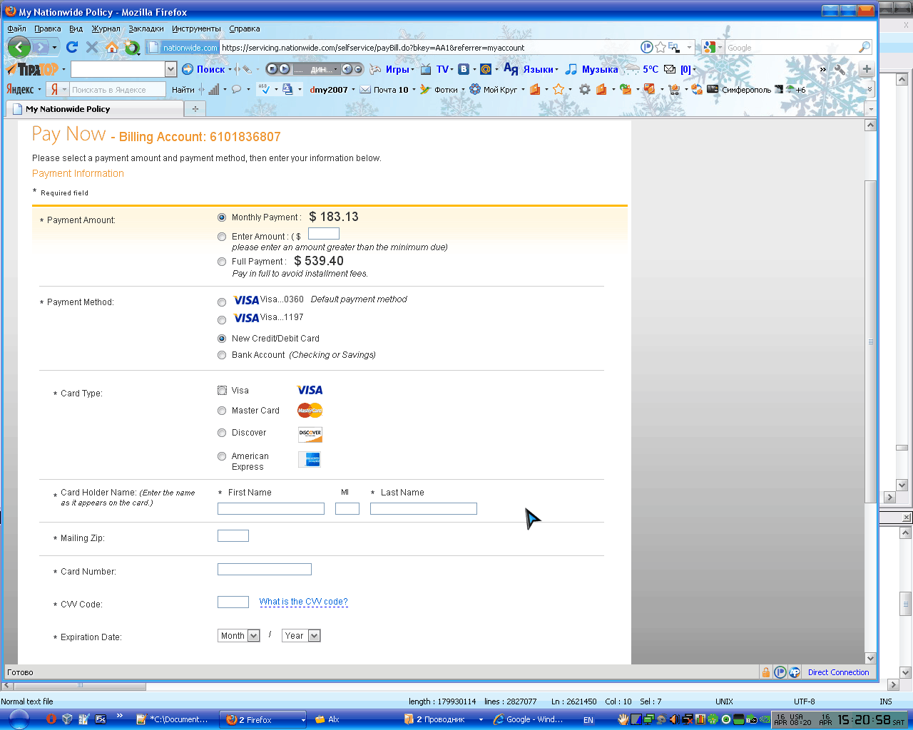Image resolution: width=913 pixels, height=730 pixels.
Task: Open the Музыка music toolbar item
Action: click(x=591, y=69)
